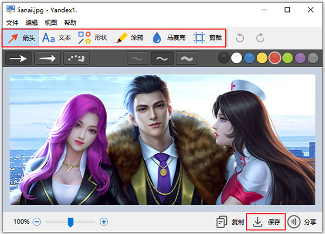Select the 文本 text tool
Screen dimensions: 325x234
tap(57, 38)
